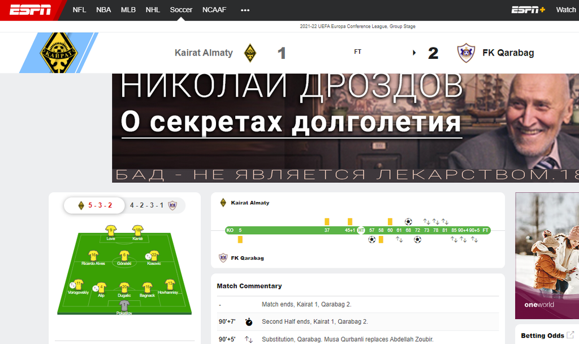Screen dimensions: 579x344
Task: Open the NBA menu
Action: coord(103,10)
